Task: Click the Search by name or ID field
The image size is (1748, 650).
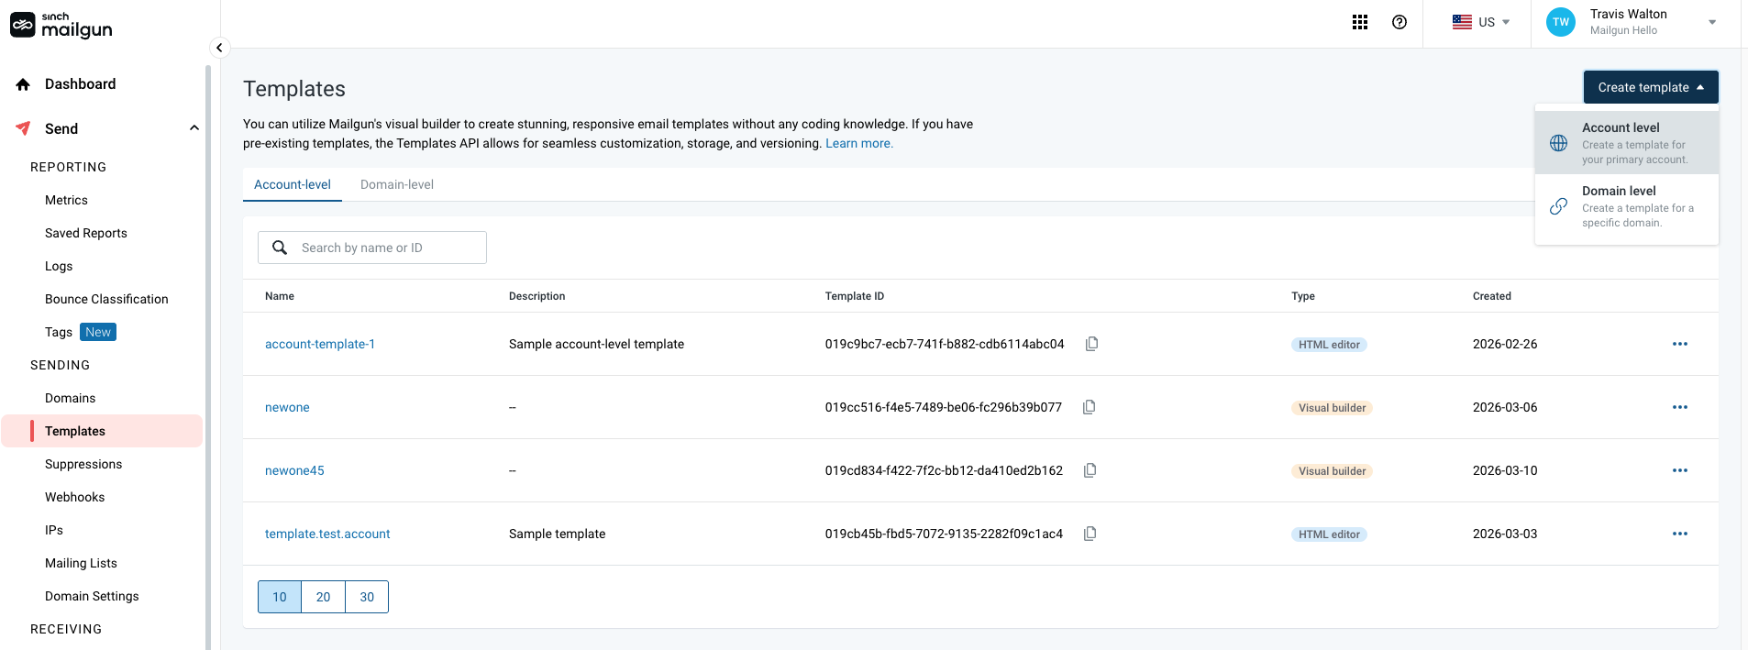Action: [385, 248]
